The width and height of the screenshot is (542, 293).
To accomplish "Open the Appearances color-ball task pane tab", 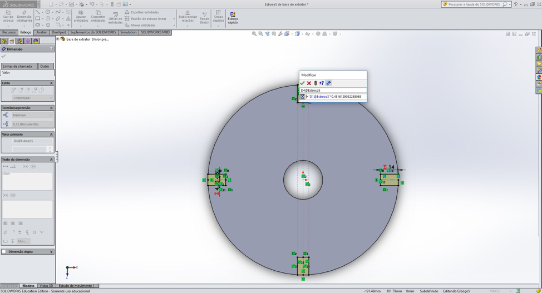I will 539,77.
